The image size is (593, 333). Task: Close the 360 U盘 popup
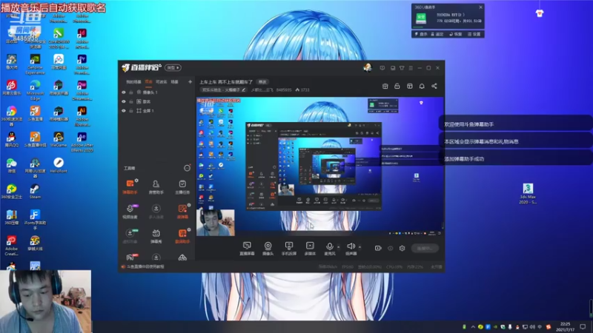480,7
